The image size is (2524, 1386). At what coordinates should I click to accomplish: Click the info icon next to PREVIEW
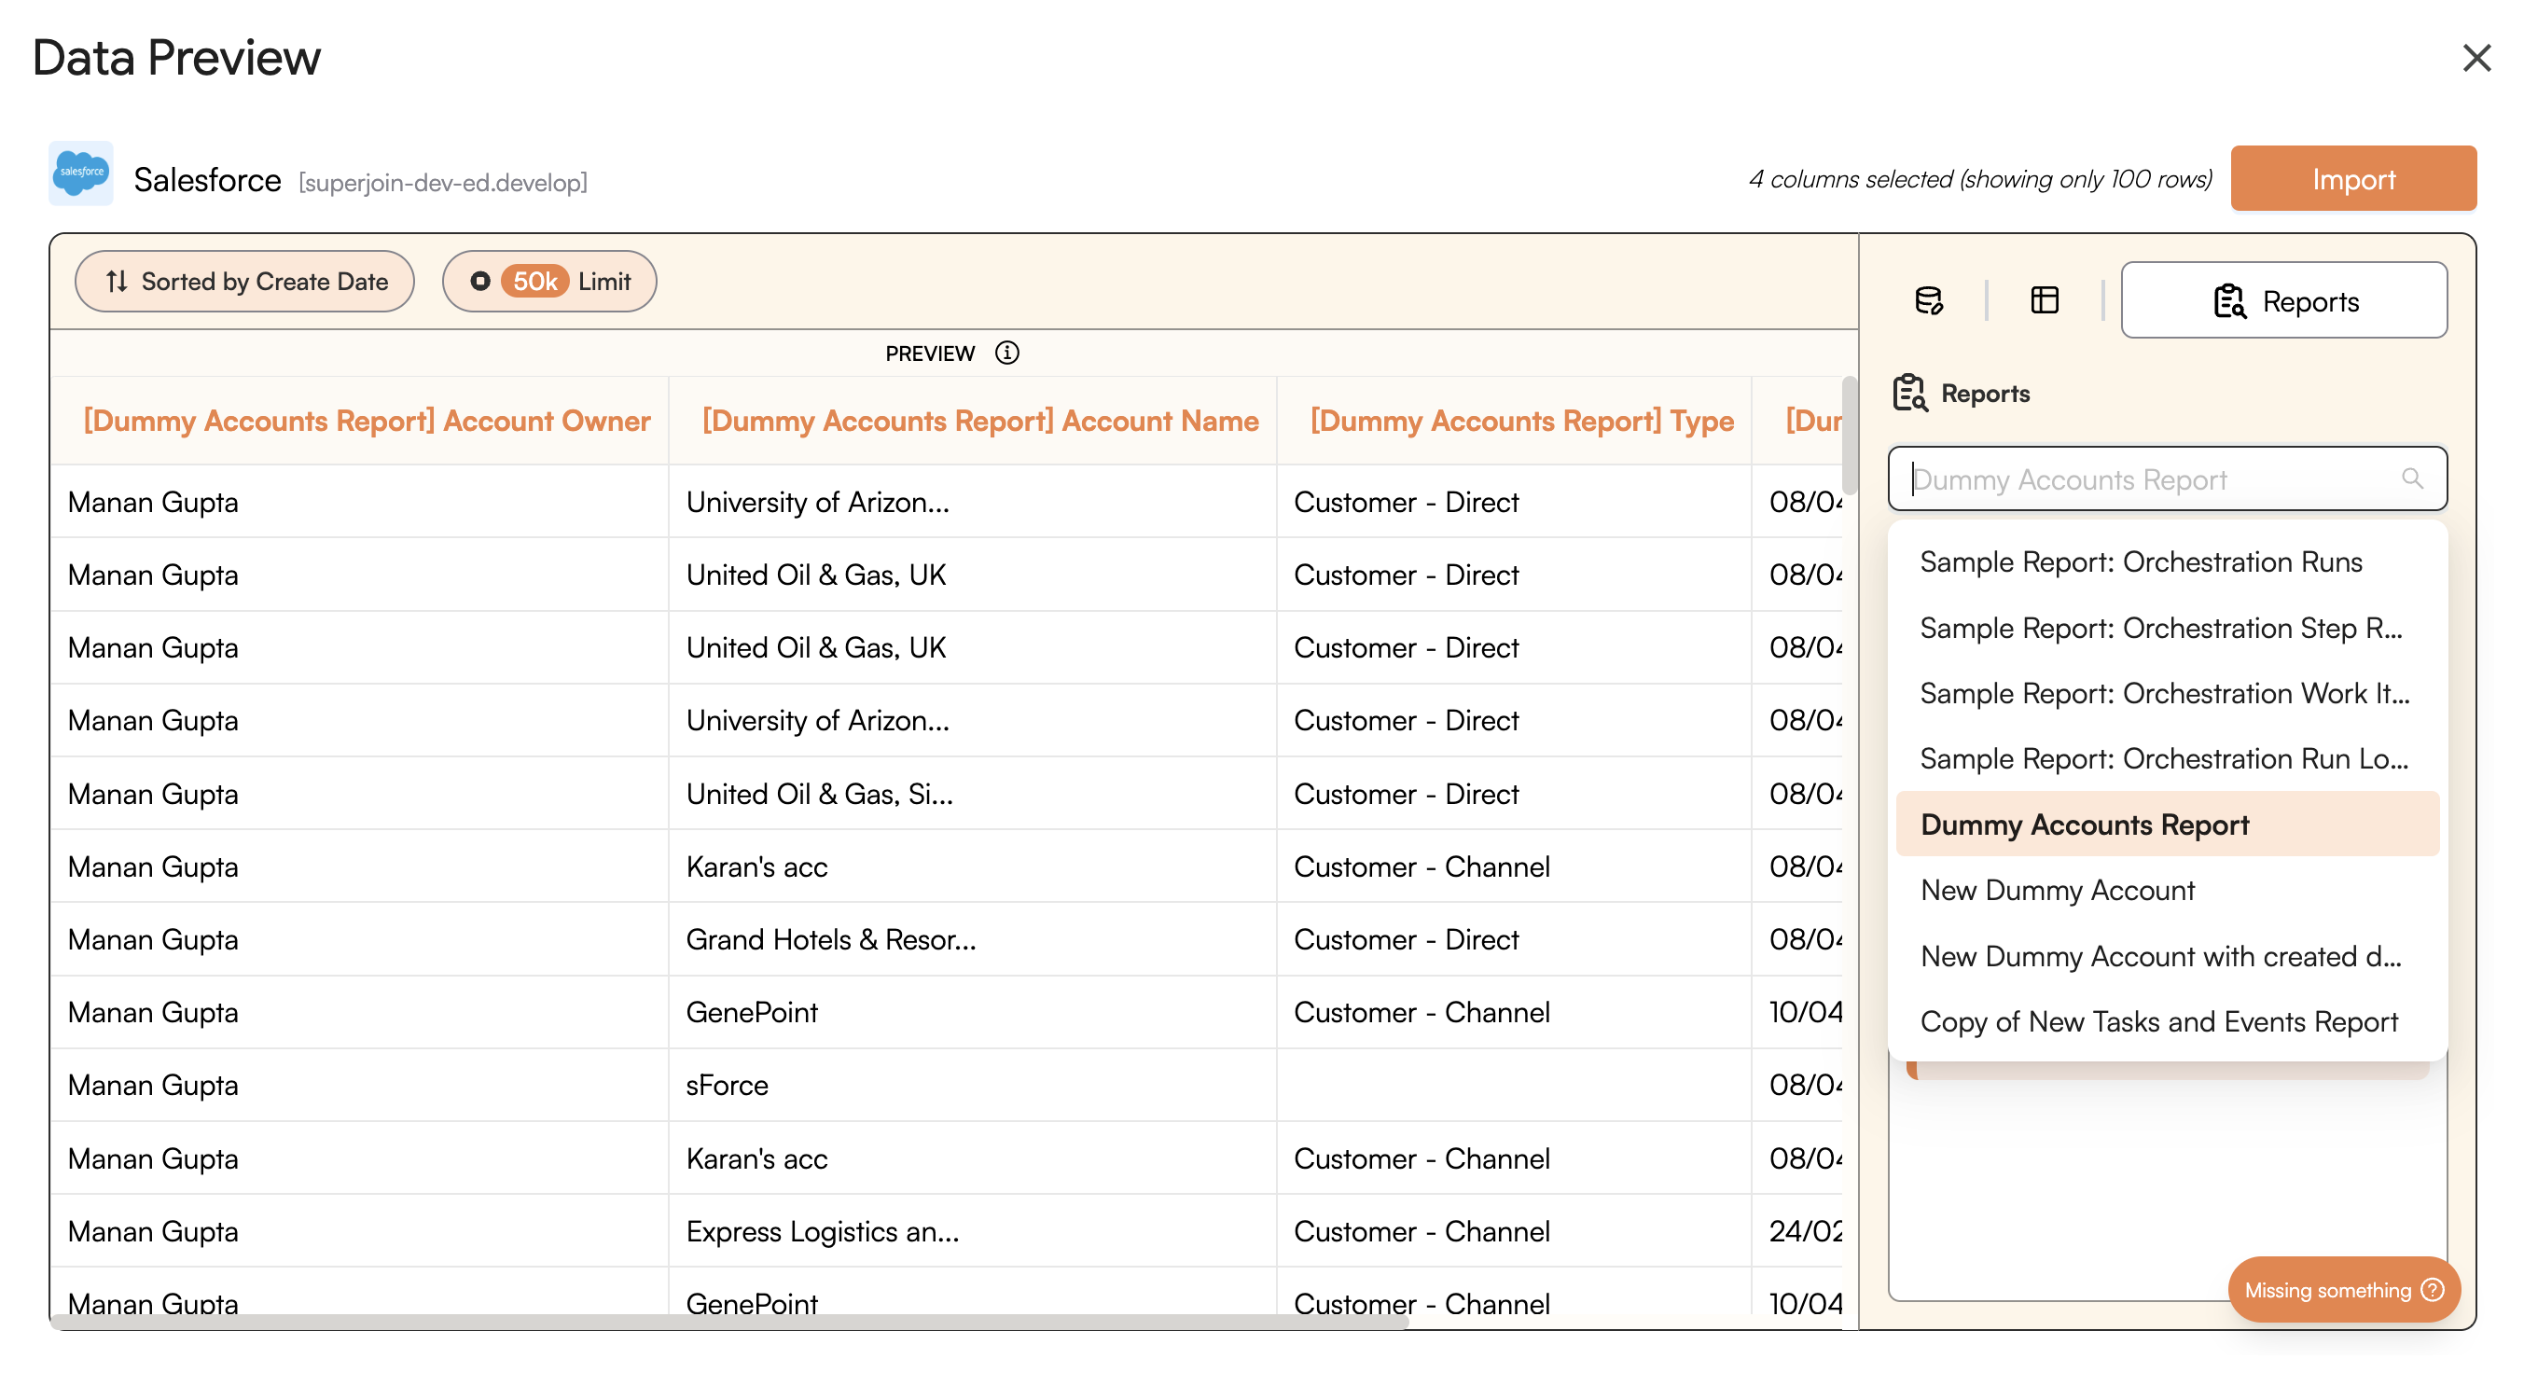[x=1006, y=353]
